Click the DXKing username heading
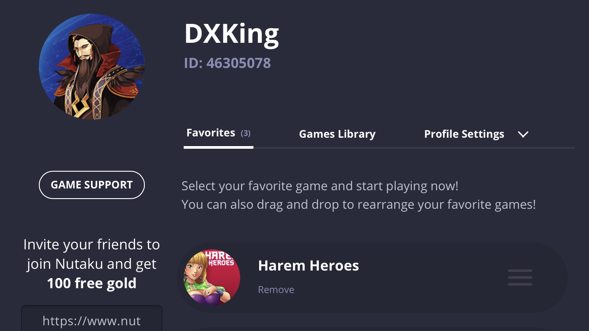 (x=232, y=34)
